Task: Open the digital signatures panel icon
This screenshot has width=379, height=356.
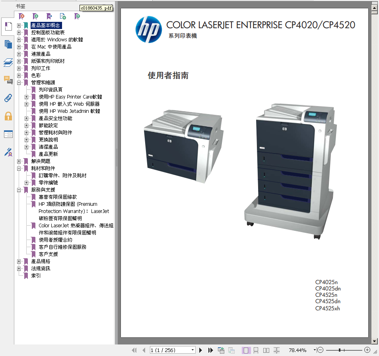Action: 8,152
